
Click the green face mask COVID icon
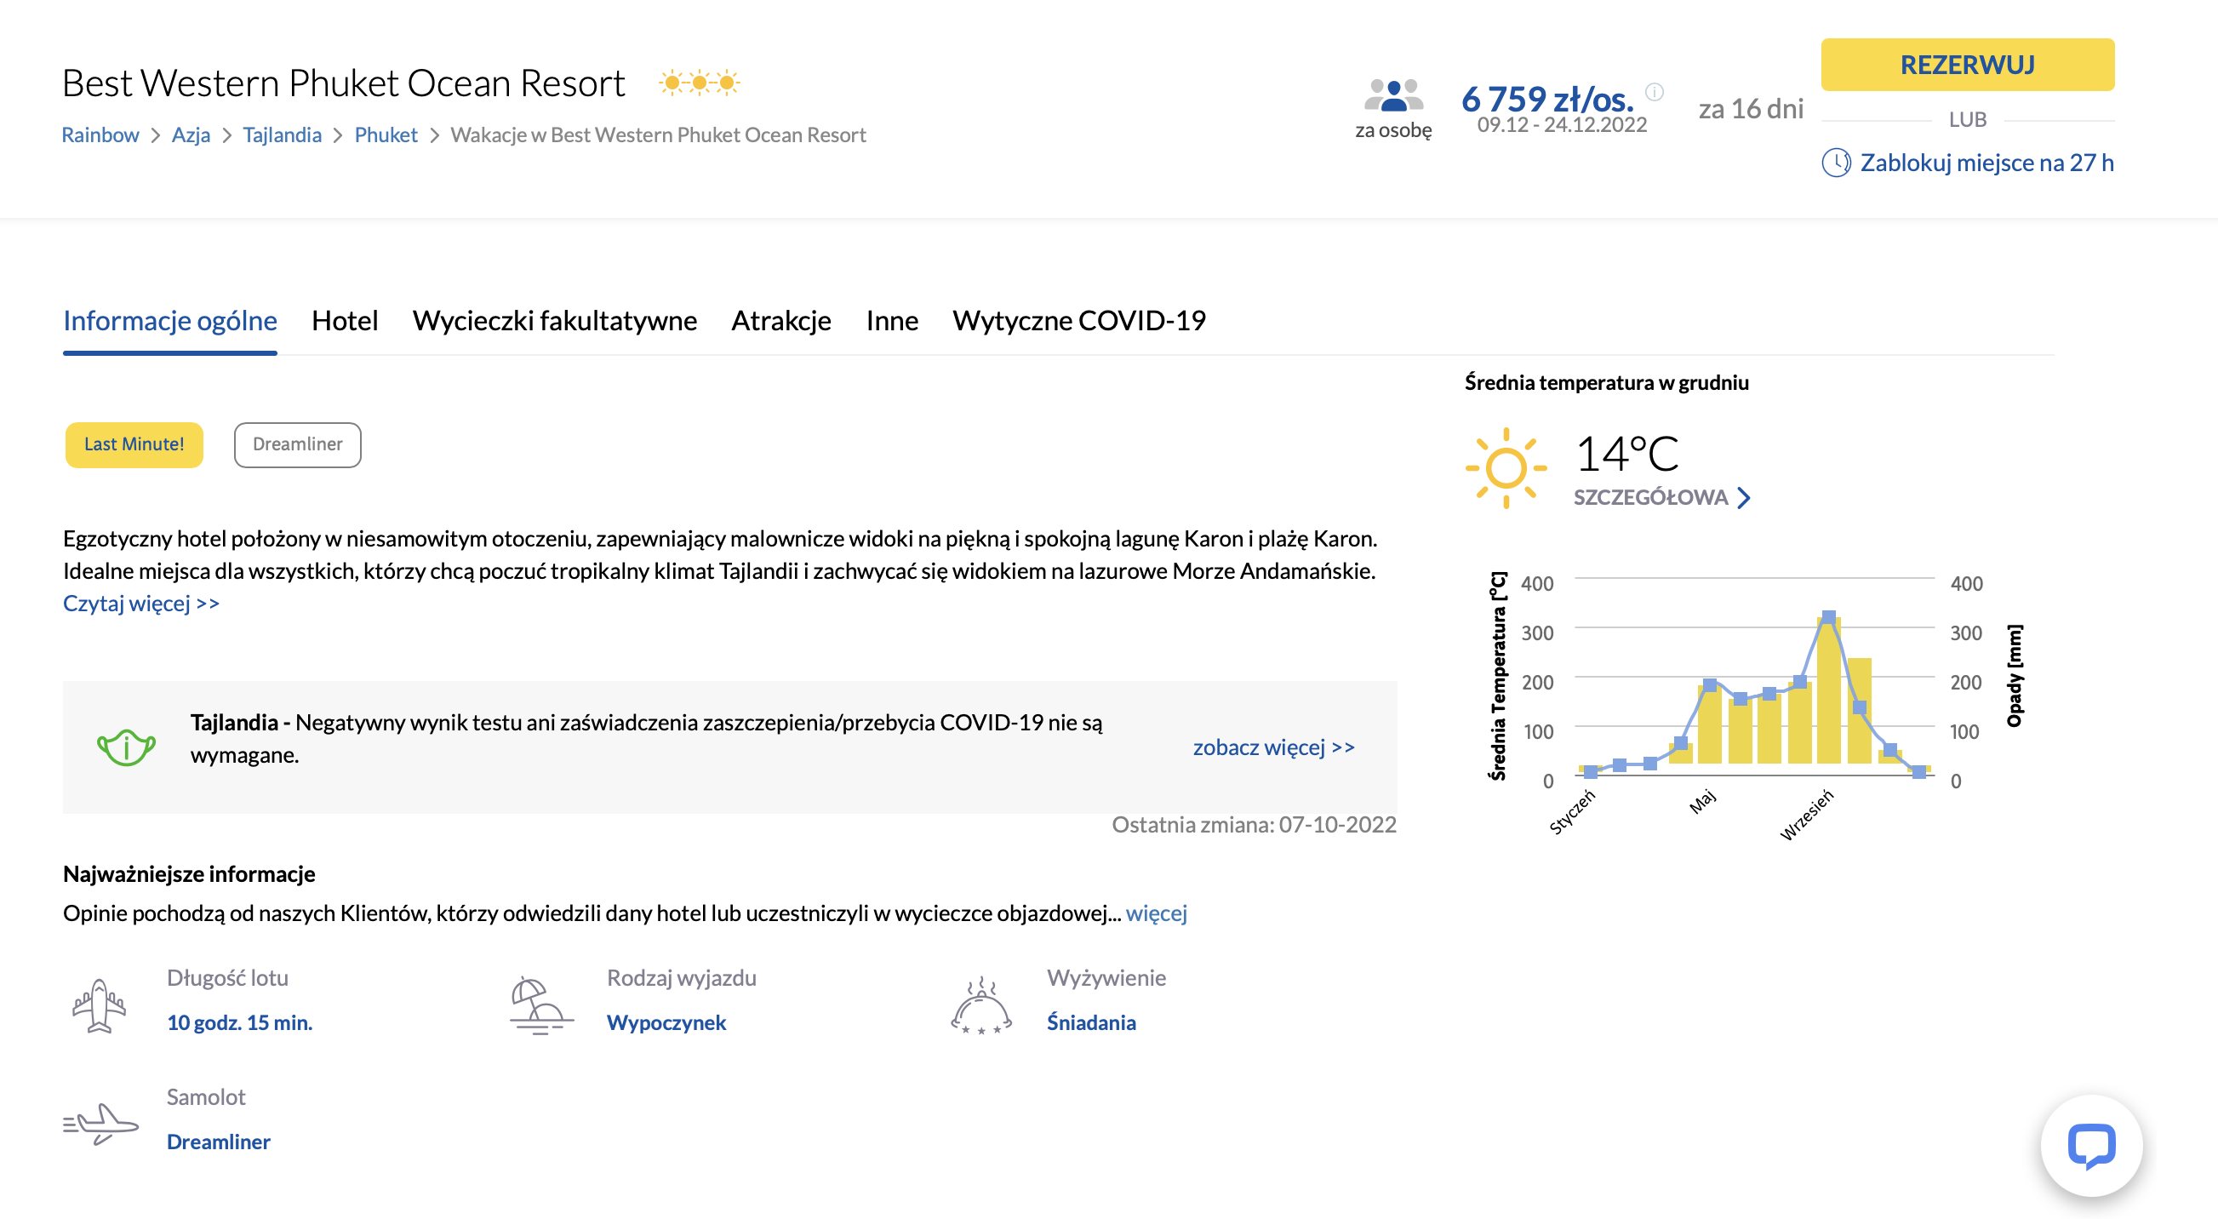pos(126,747)
